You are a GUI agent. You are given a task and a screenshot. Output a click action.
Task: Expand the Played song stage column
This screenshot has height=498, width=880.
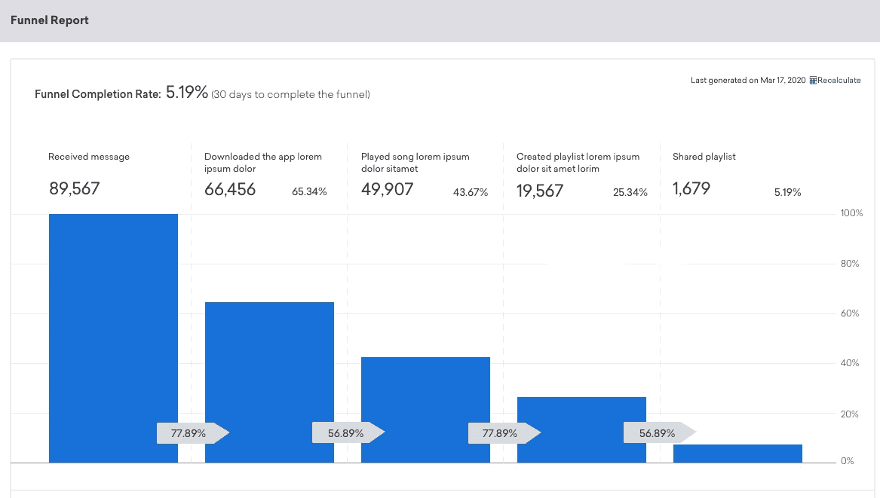point(415,162)
